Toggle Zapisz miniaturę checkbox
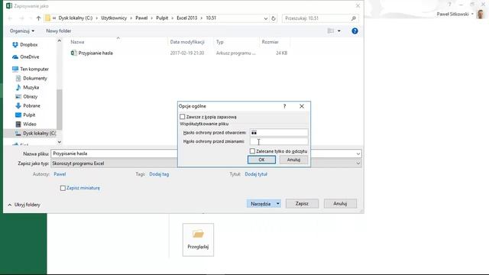This screenshot has height=275, width=489. pyautogui.click(x=63, y=189)
